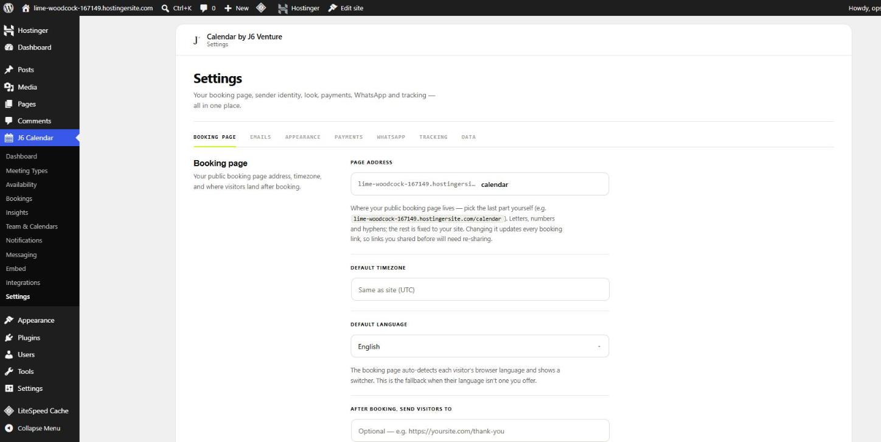Open the Availability submenu

click(x=40, y=184)
